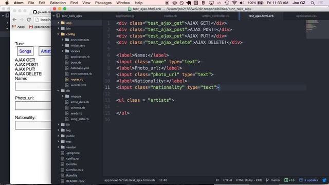The image size is (329, 185).
Task: Open the Atom application menu
Action: pyautogui.click(x=19, y=3)
